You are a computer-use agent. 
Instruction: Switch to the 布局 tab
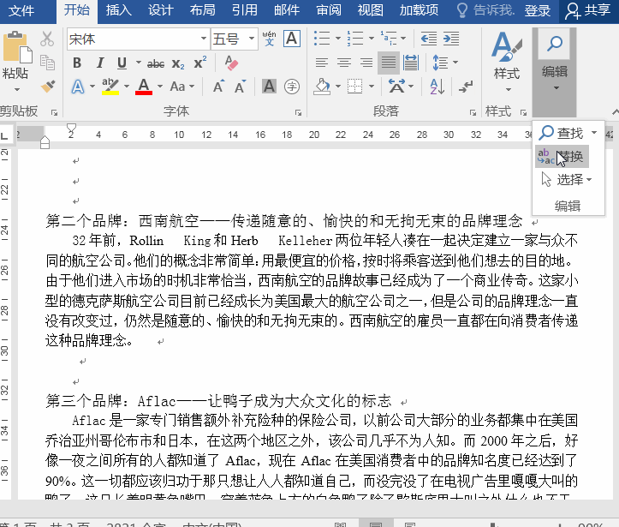pyautogui.click(x=203, y=10)
